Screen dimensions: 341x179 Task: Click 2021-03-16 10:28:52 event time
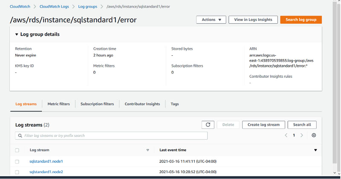click(x=188, y=172)
